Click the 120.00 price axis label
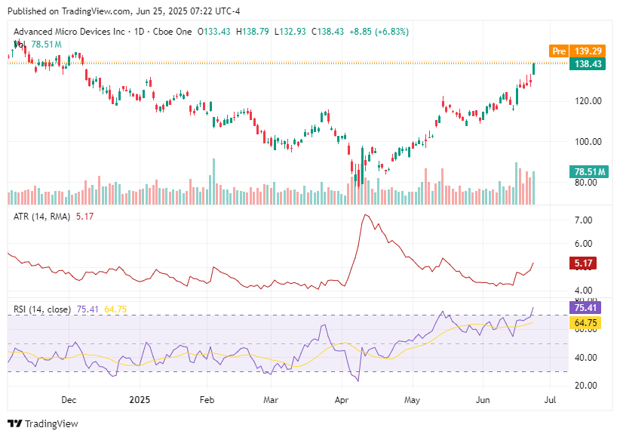This screenshot has height=437, width=620. [588, 101]
